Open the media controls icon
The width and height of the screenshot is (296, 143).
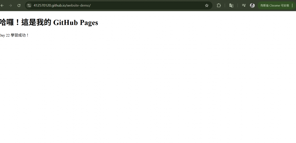click(x=244, y=5)
